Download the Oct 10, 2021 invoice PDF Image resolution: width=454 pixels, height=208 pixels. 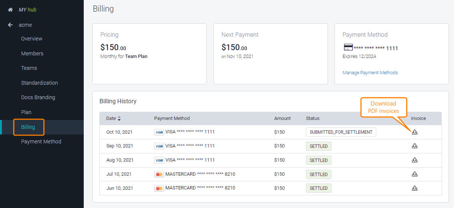tap(415, 132)
